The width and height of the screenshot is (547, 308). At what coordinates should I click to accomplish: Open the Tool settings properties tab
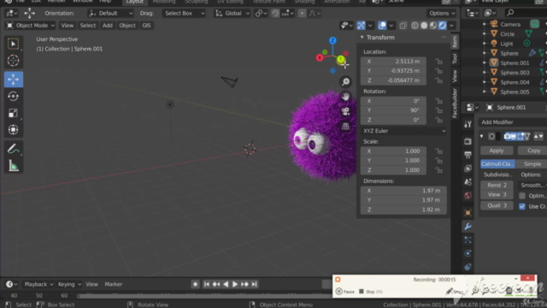(468, 124)
